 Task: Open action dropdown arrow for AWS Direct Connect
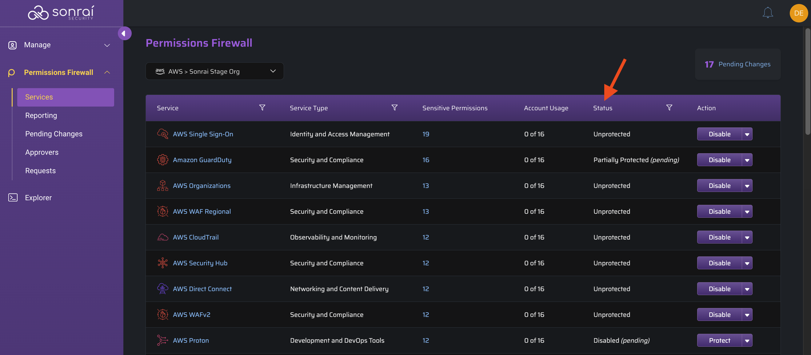point(747,289)
